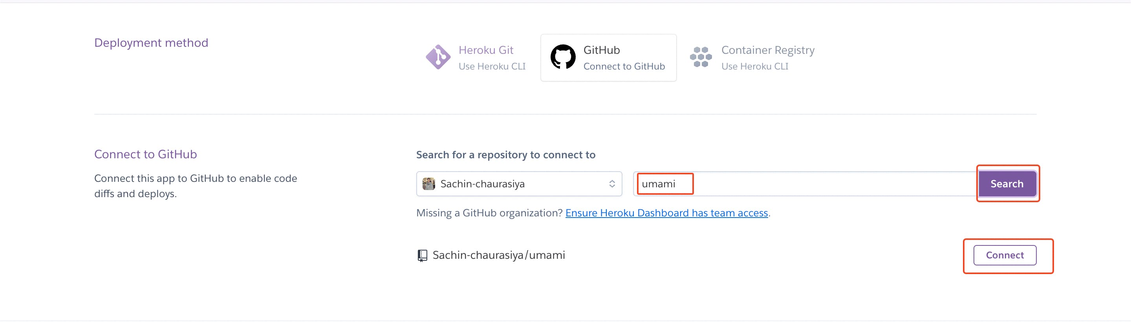Click the Sachin-chaurasiya/umami repository result
The image size is (1131, 322).
pyautogui.click(x=498, y=255)
